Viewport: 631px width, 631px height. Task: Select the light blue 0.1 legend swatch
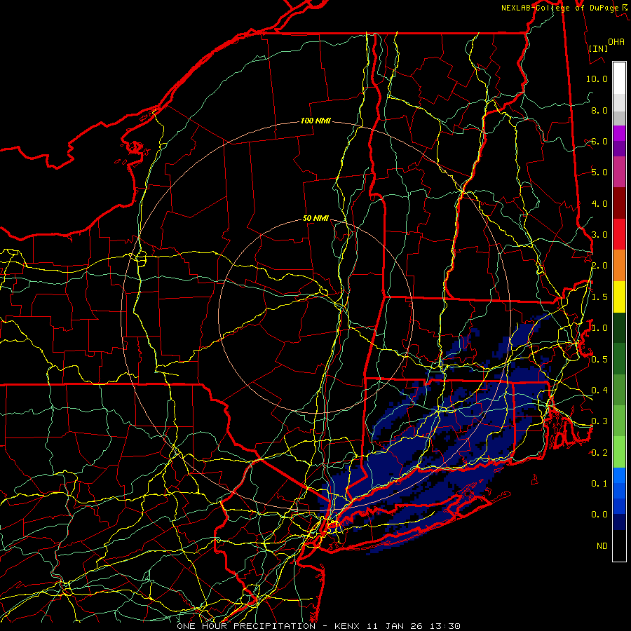click(619, 475)
